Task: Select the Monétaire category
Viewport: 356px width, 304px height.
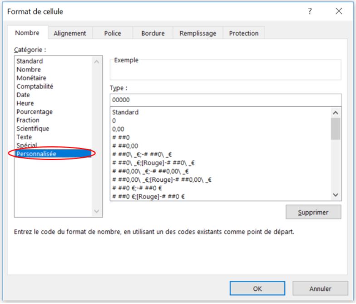Action: click(x=31, y=78)
